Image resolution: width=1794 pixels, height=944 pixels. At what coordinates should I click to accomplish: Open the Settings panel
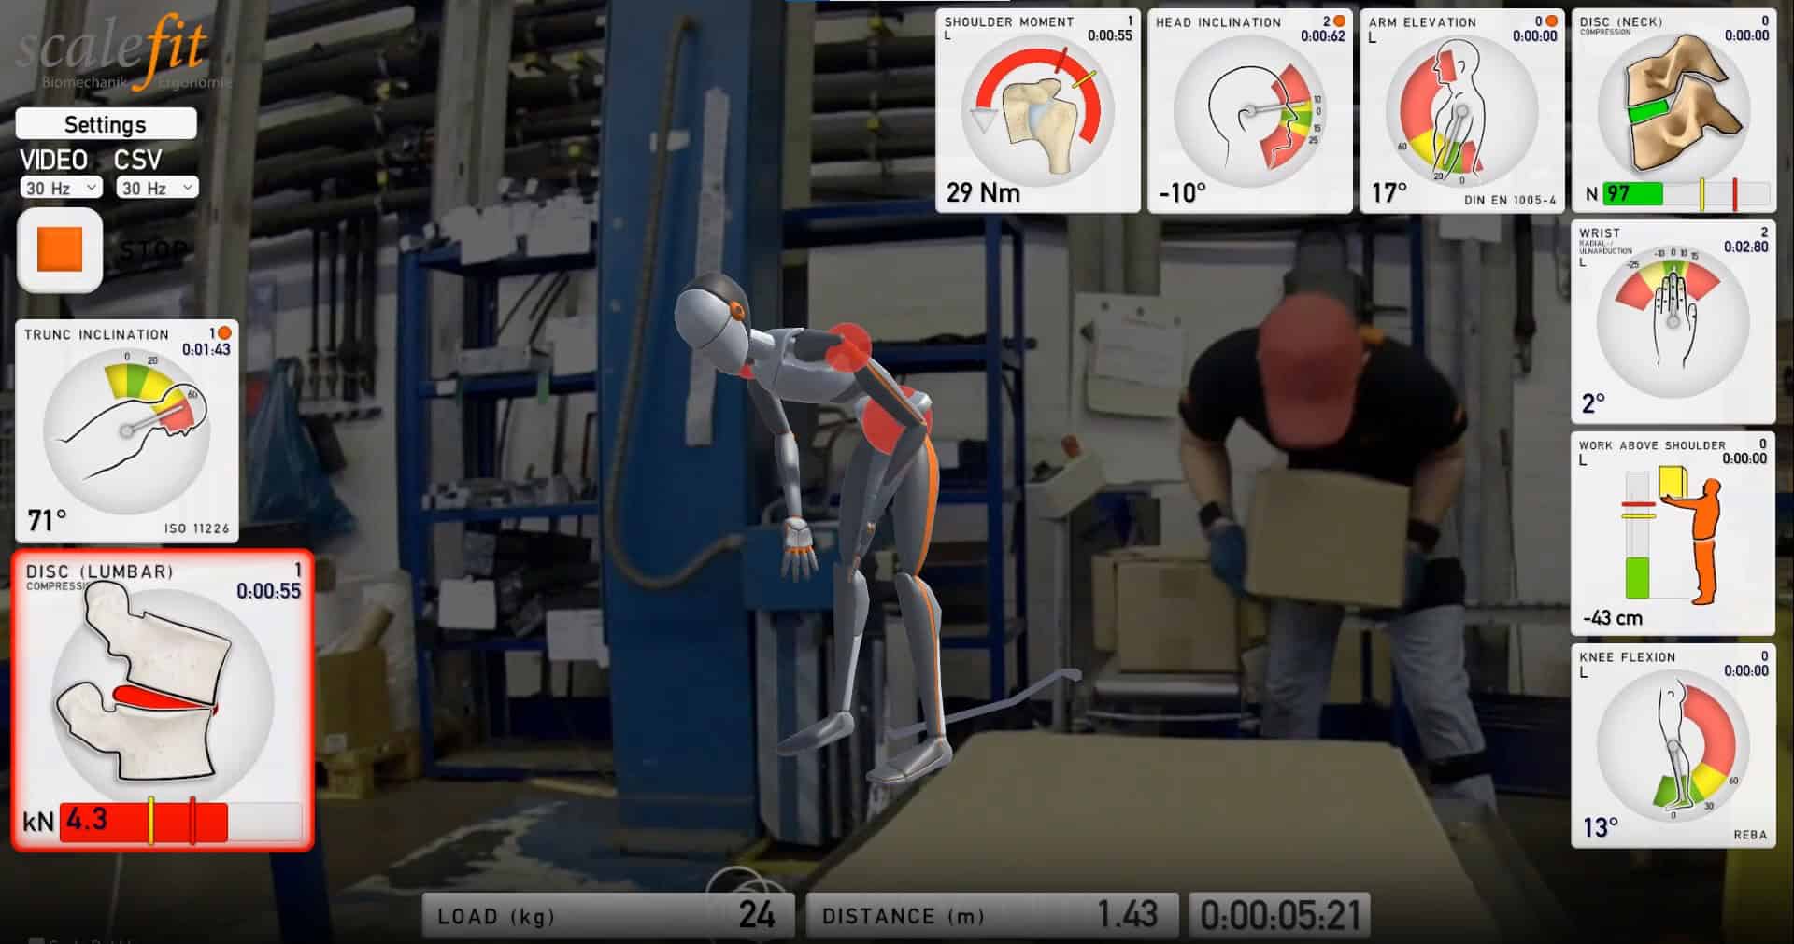coord(106,124)
